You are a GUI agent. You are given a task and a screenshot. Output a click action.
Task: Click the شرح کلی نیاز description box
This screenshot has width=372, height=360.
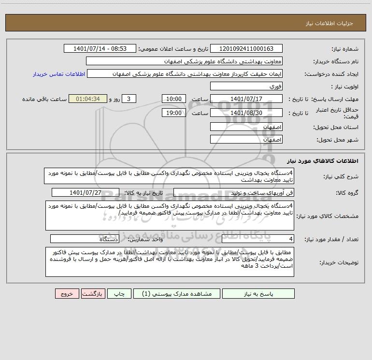169,176
